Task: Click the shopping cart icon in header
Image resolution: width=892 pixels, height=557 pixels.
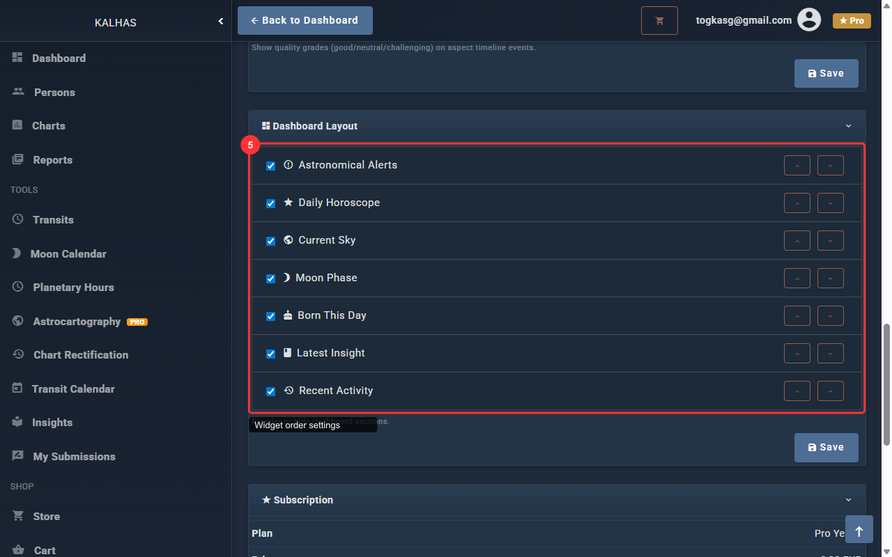Action: 659,21
